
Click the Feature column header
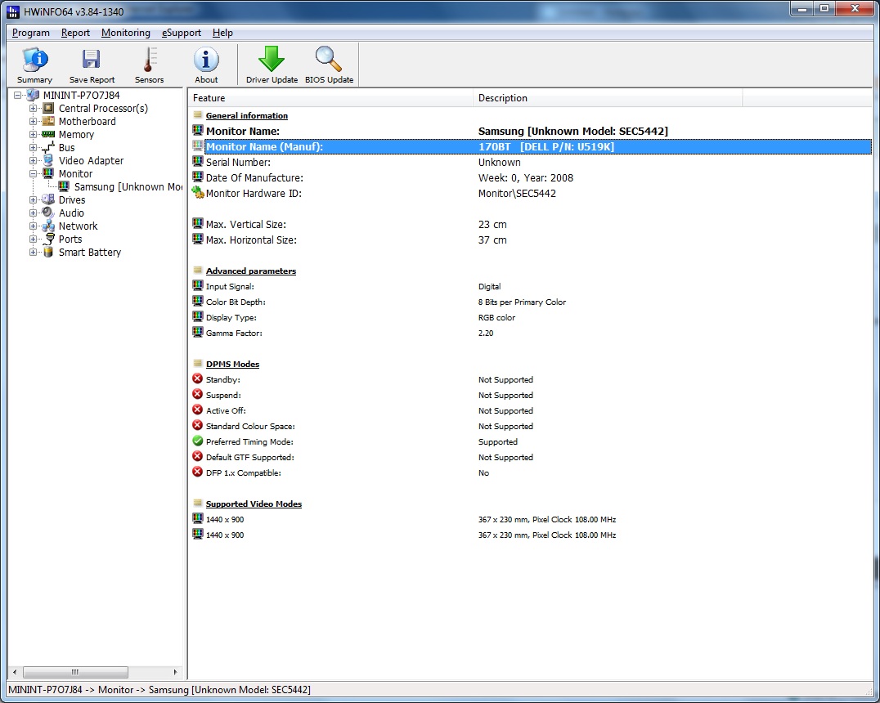tap(330, 98)
